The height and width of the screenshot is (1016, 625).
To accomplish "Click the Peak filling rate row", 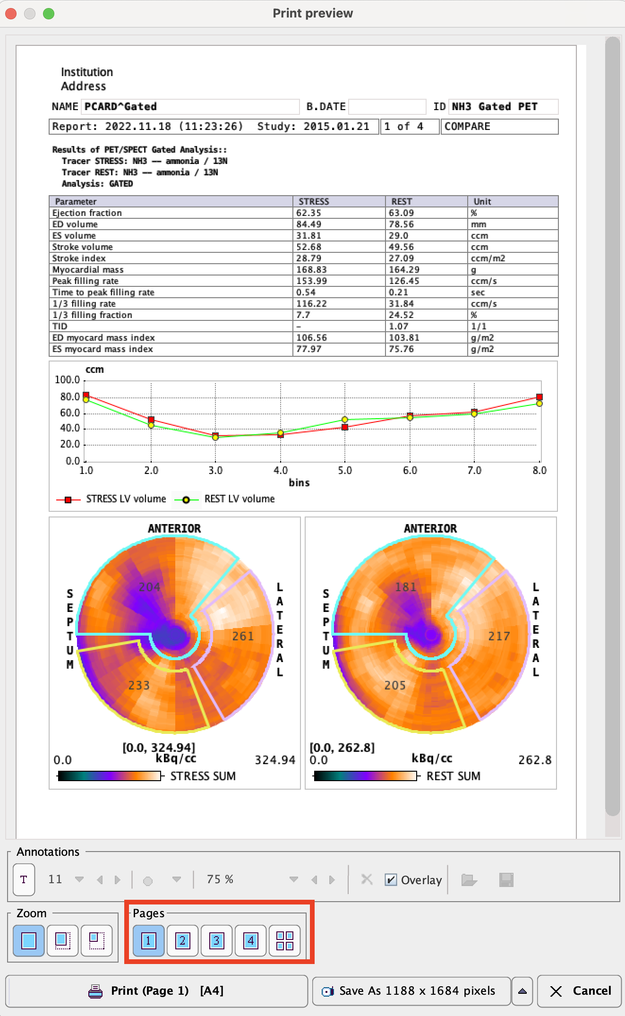I will pos(304,281).
